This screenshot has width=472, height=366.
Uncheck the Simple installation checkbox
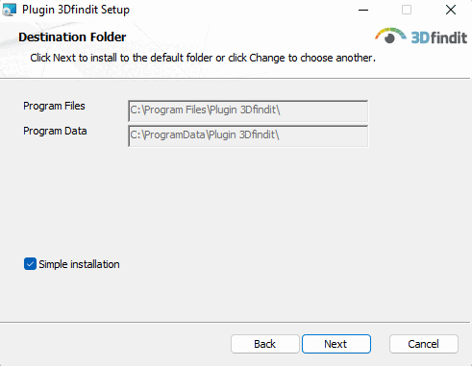tap(30, 264)
